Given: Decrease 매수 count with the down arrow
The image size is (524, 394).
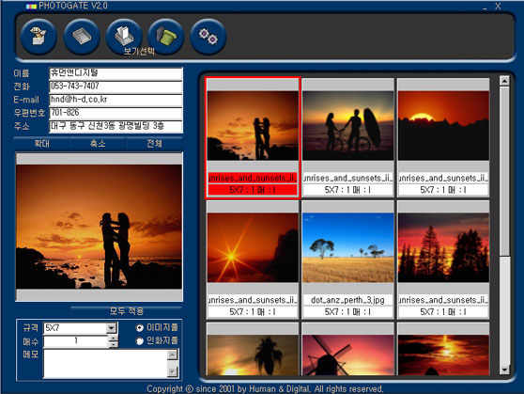Looking at the screenshot, I should click(114, 344).
